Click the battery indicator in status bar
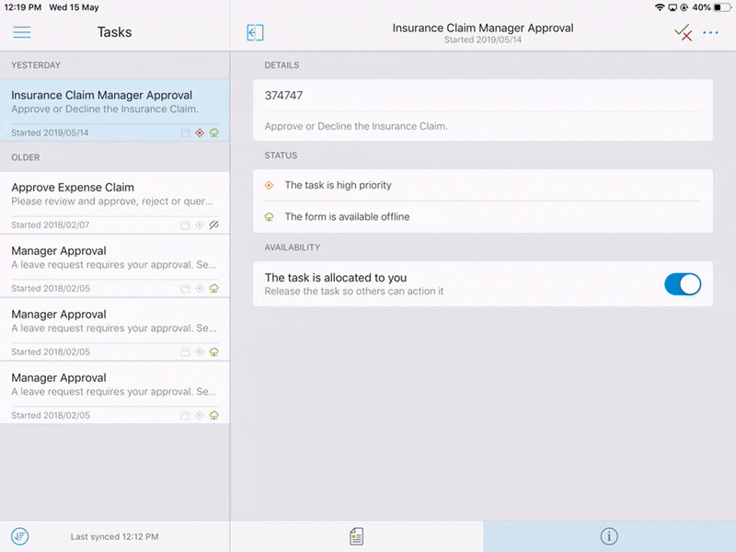Screen dimensions: 736x552 (x=722, y=7)
